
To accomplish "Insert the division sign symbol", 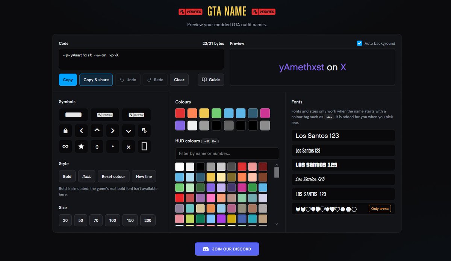I will coord(97,146).
